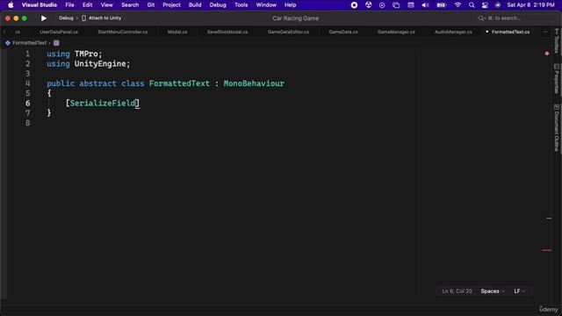Open the Spaces indentation dropdown
The height and width of the screenshot is (316, 562).
click(493, 291)
